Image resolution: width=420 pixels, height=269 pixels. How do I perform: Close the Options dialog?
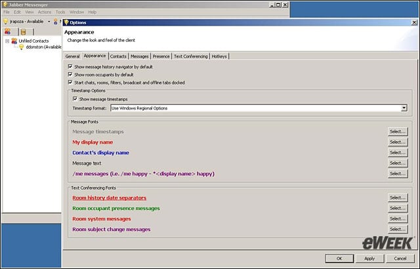pyautogui.click(x=414, y=22)
